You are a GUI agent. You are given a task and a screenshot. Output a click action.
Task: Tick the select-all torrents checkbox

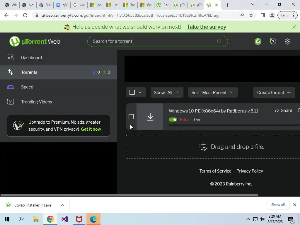[x=132, y=92]
